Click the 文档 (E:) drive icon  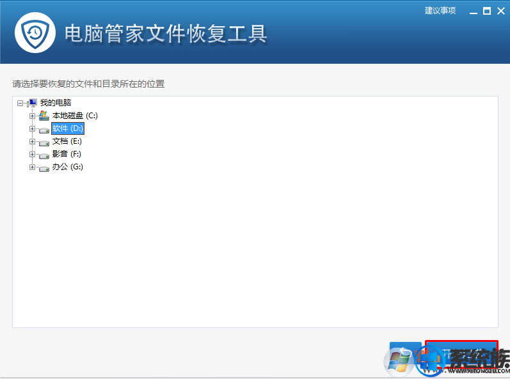click(44, 143)
